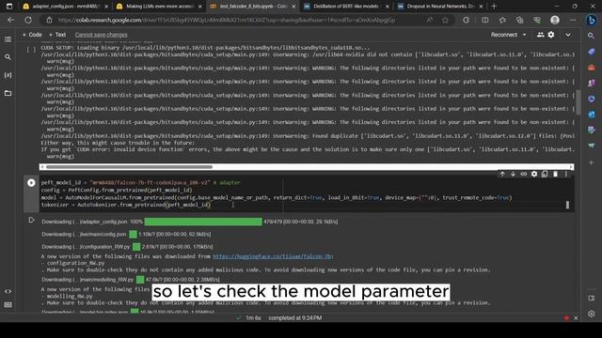602x338 pixels.
Task: Click the Edge sidebar search icon
Action: tap(592, 36)
